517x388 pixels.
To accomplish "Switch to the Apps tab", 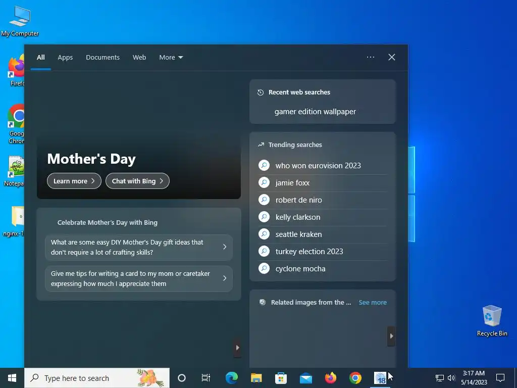I will (x=65, y=58).
